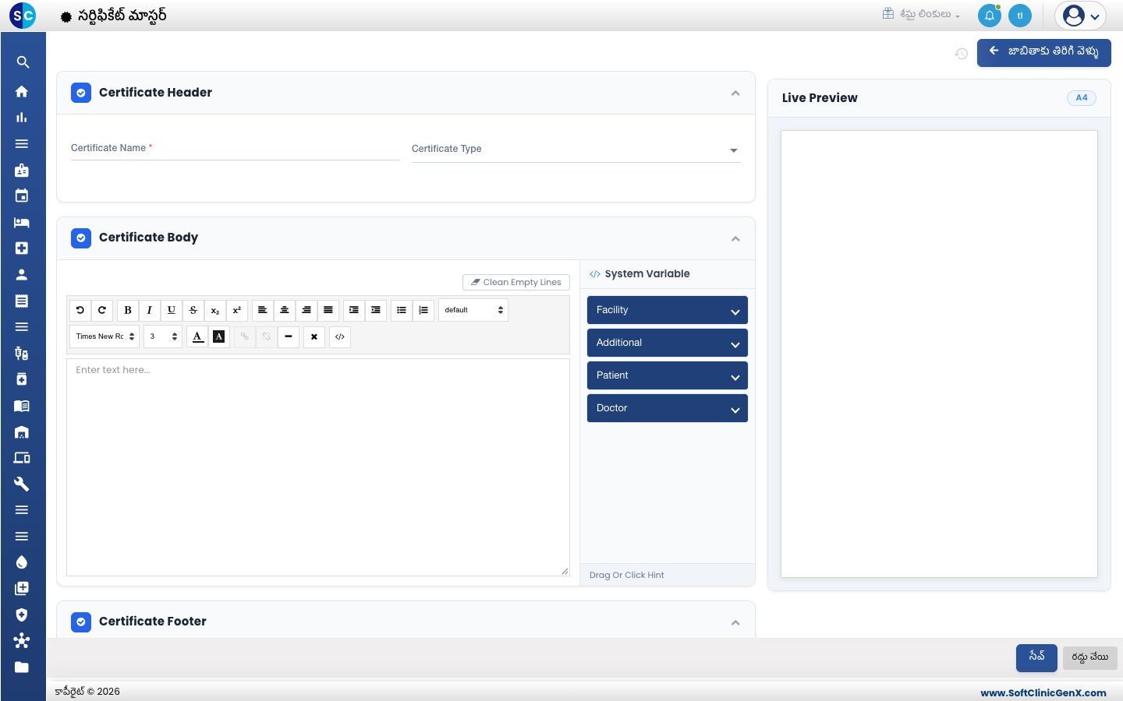The height and width of the screenshot is (701, 1123).
Task: Click the back to list button
Action: [1044, 53]
